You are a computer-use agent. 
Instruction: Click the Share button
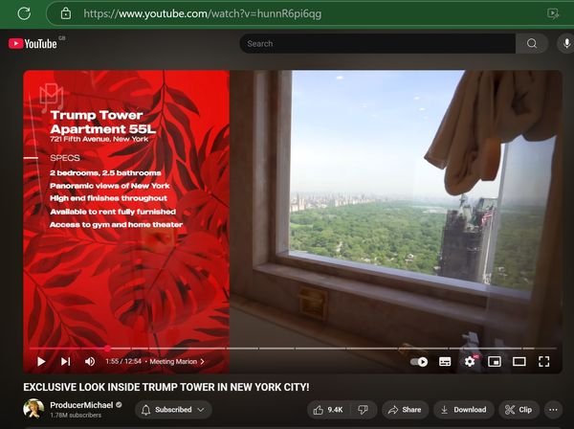(405, 410)
